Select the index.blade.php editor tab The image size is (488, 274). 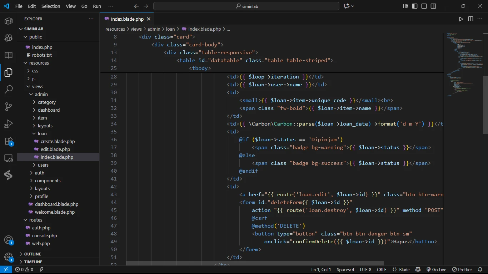tap(127, 19)
